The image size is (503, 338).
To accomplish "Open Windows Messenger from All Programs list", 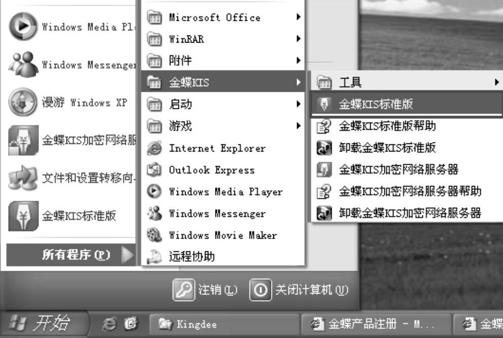I will (x=223, y=213).
